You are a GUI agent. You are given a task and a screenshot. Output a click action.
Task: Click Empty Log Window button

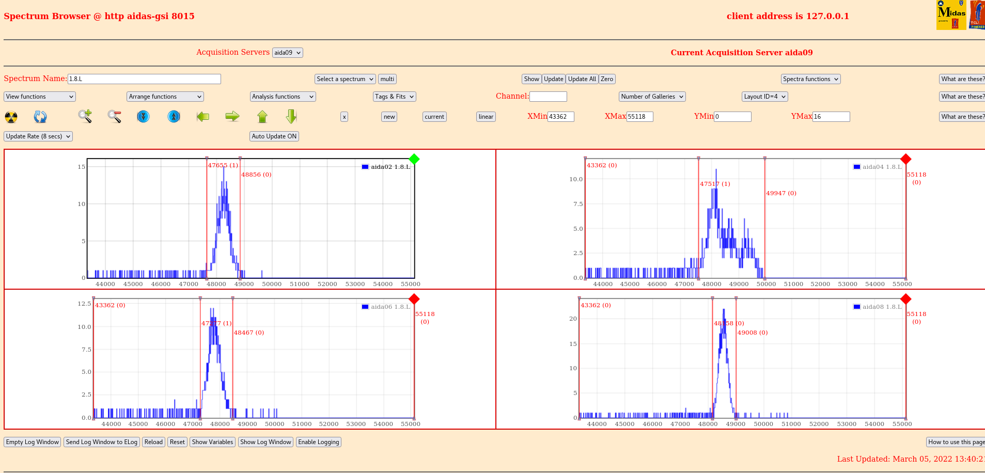coord(33,442)
